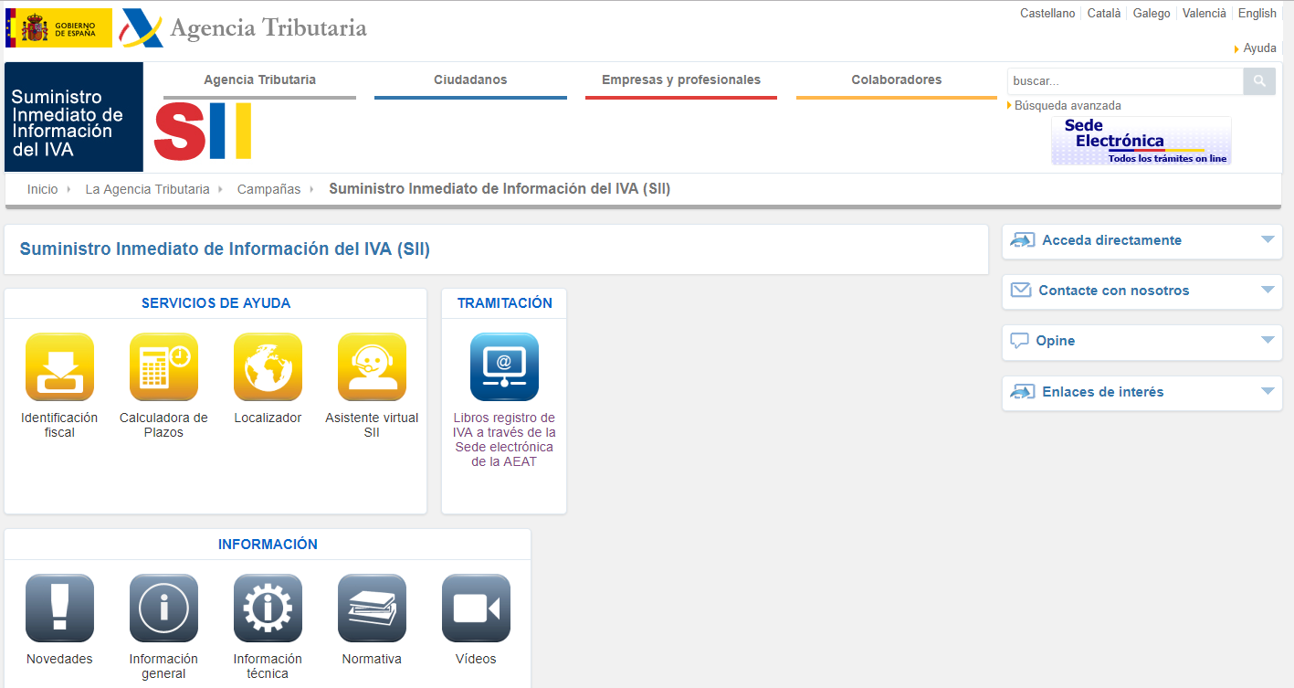Click the INFORMACIÓN section header
Image resolution: width=1294 pixels, height=688 pixels.
coord(268,545)
